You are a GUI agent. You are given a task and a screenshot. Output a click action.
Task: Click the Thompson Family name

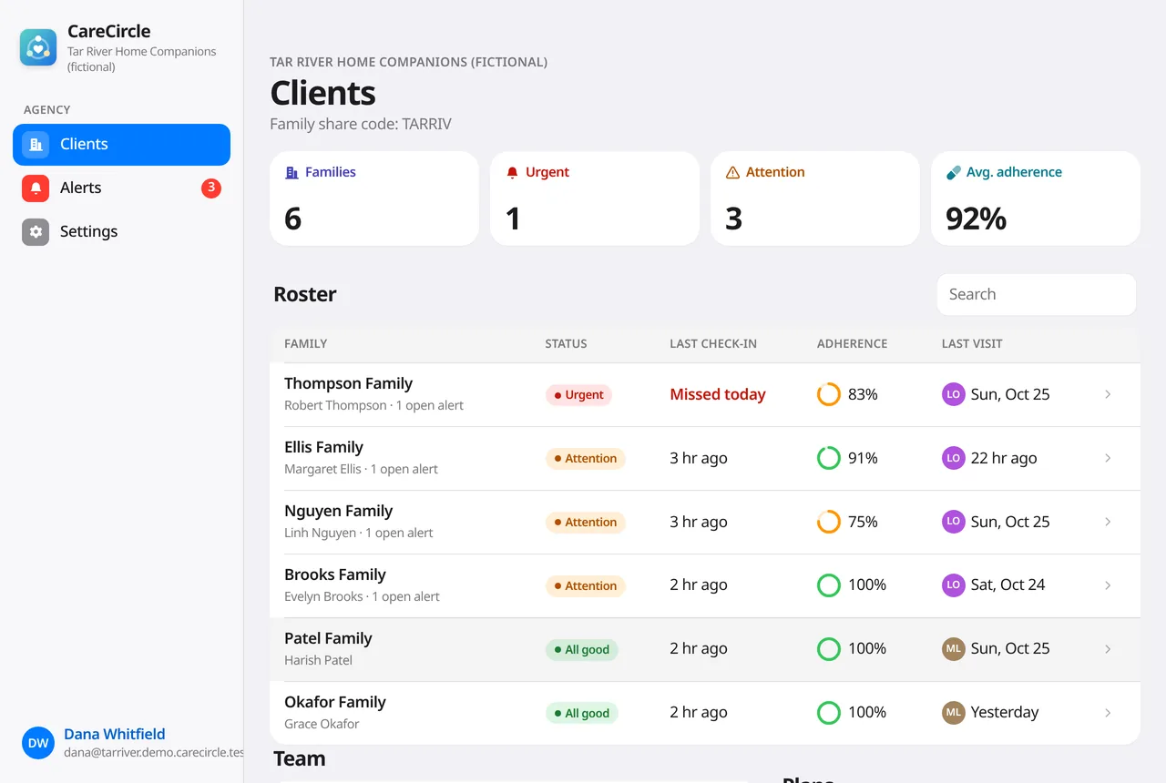click(x=348, y=383)
